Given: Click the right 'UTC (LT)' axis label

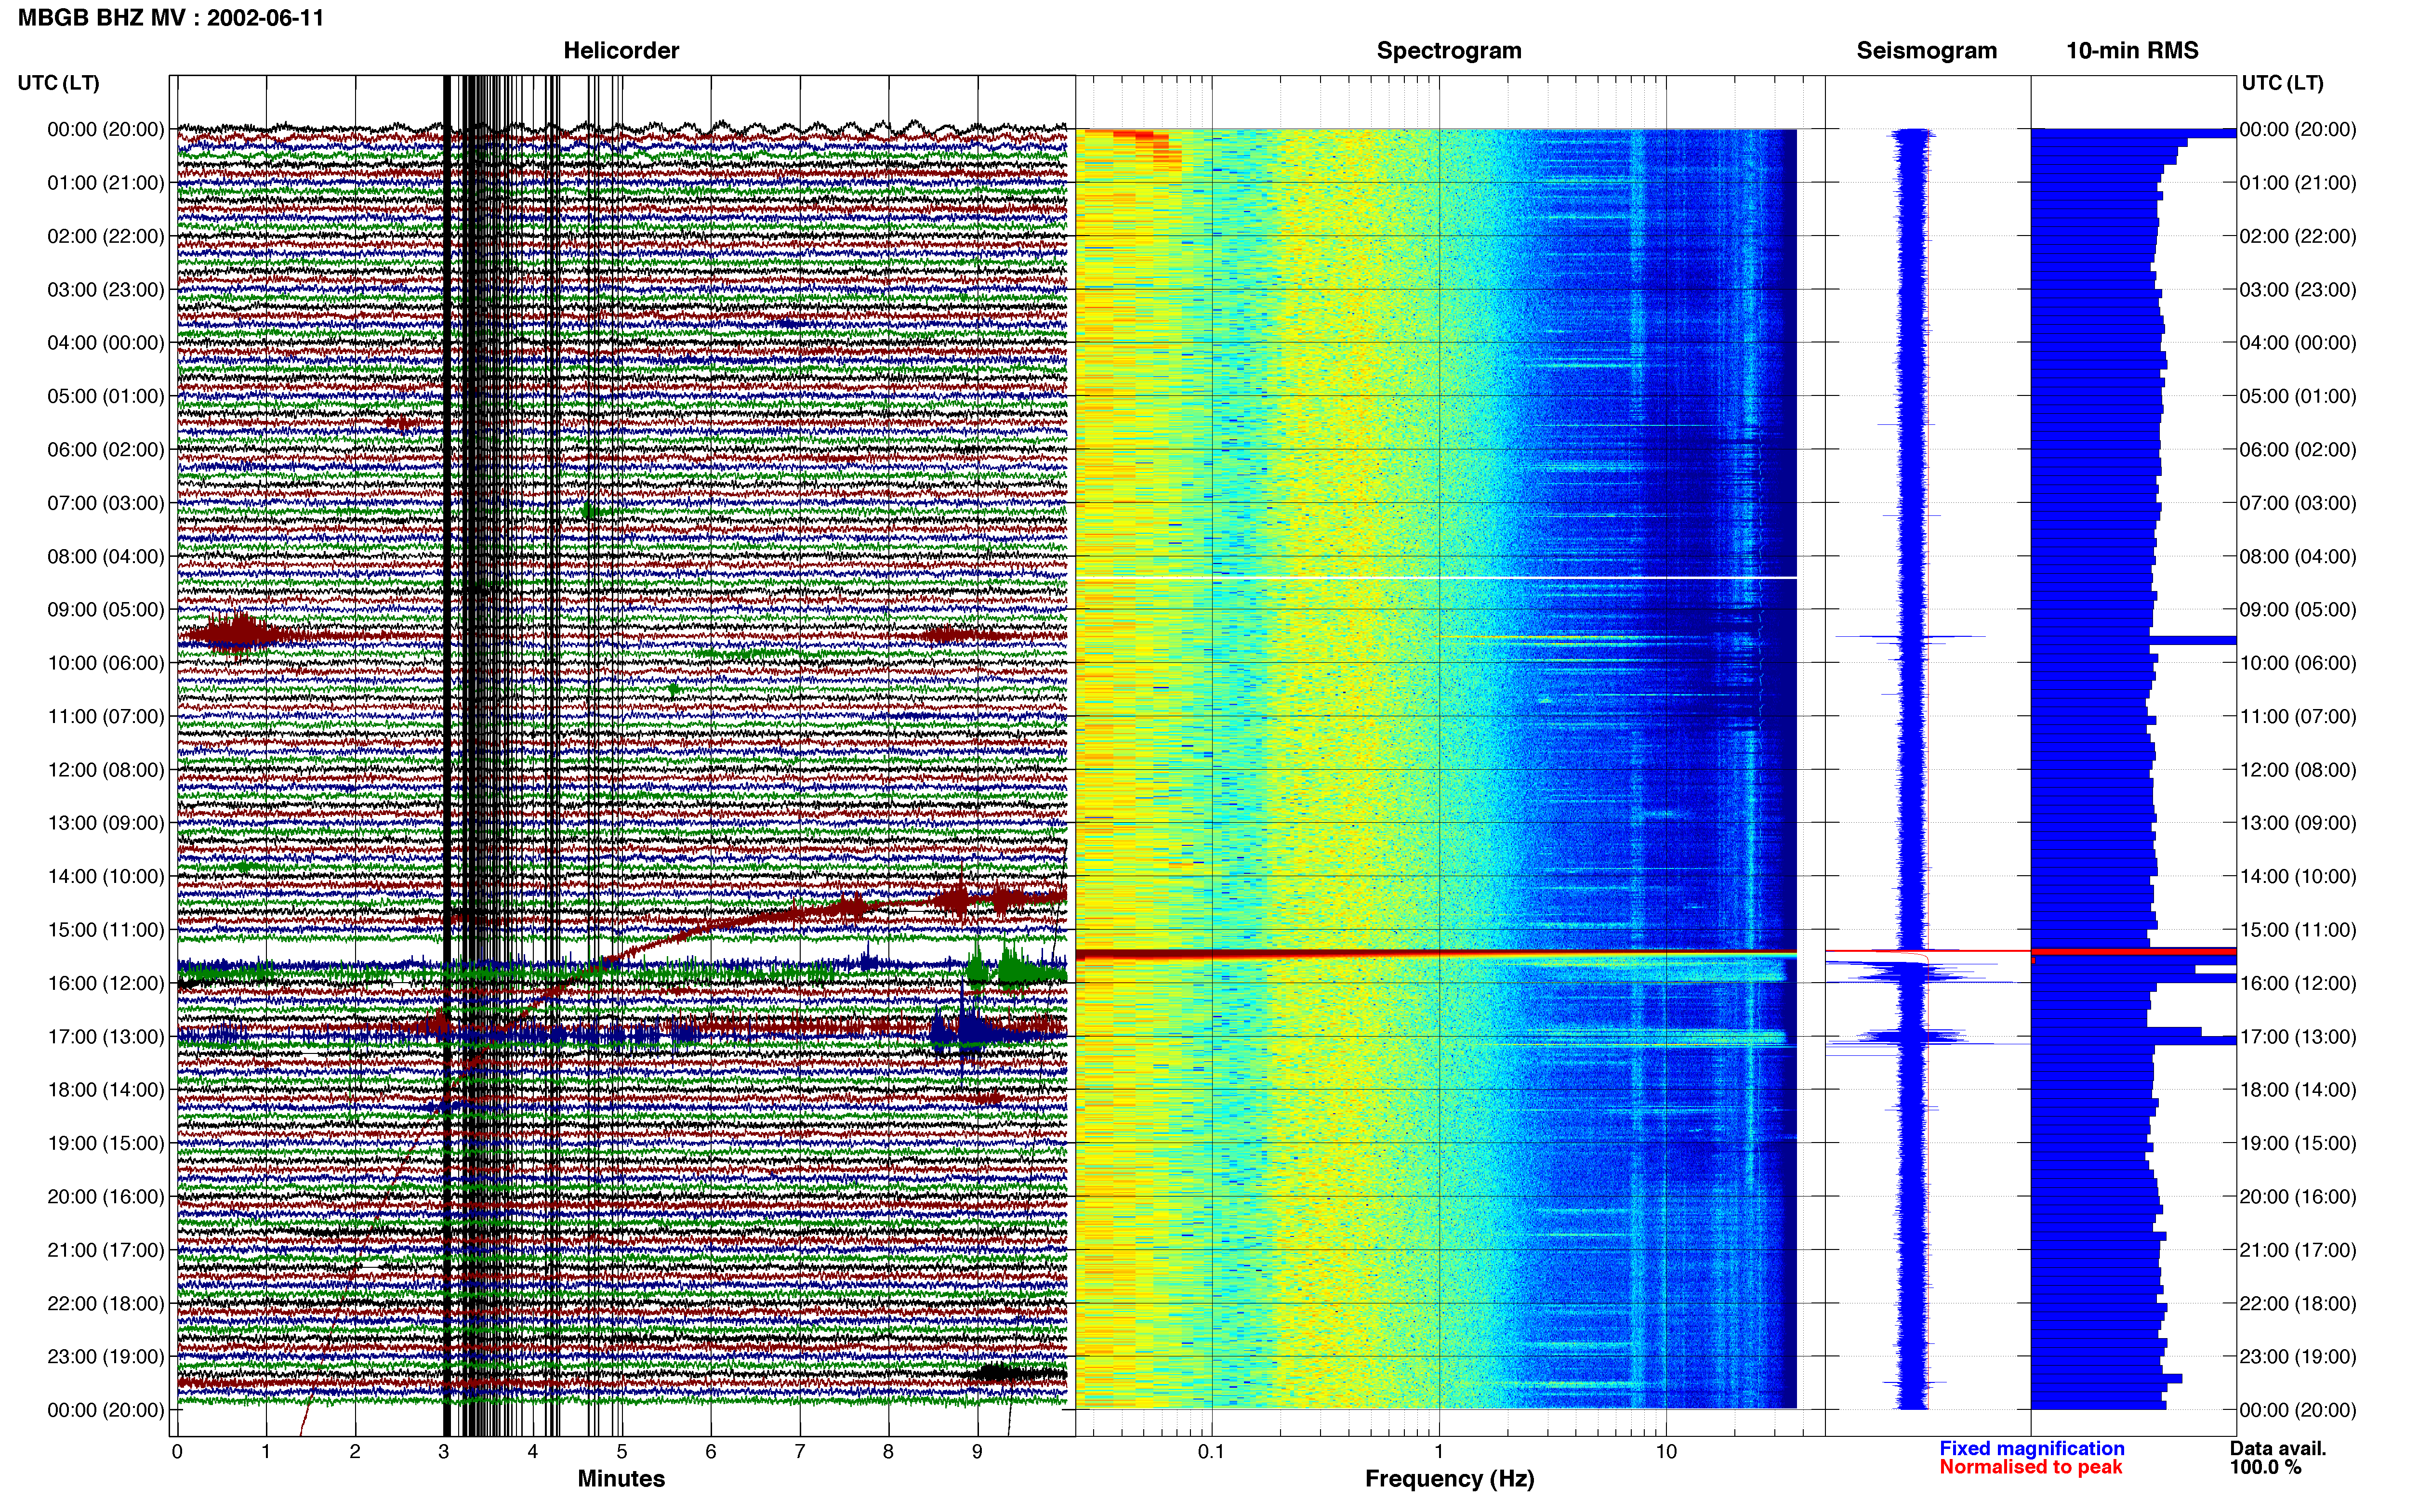Looking at the screenshot, I should [2283, 83].
